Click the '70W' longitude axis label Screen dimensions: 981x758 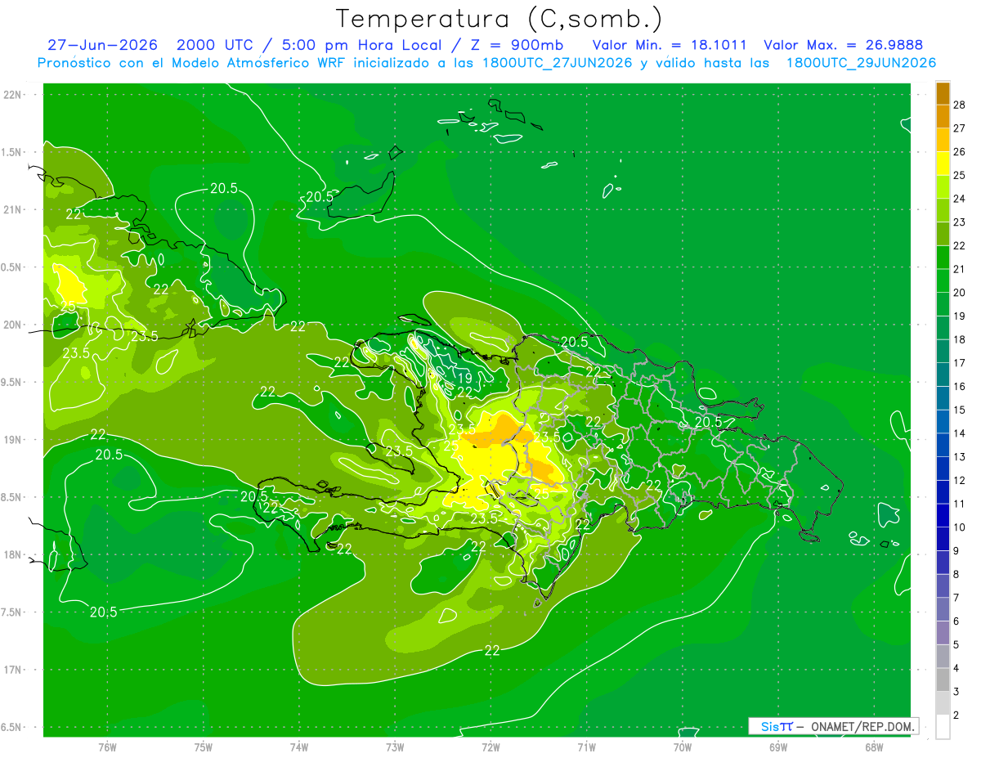click(683, 747)
